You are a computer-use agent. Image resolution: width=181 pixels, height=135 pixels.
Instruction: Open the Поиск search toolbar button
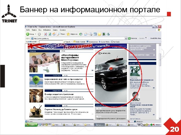tap(61, 34)
